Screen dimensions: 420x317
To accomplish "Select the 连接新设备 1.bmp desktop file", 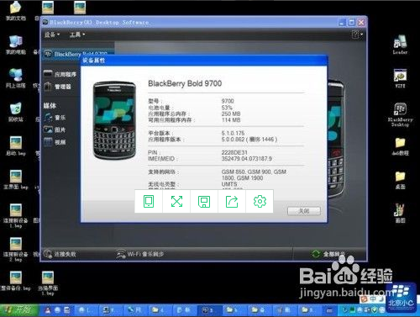I will tap(16, 216).
